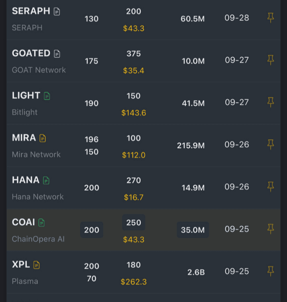Pin the XPL Plasma row
287x302 pixels.
pos(270,271)
